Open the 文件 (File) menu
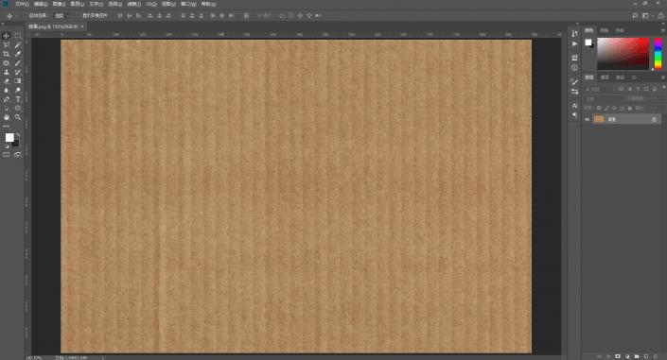 [x=22, y=4]
